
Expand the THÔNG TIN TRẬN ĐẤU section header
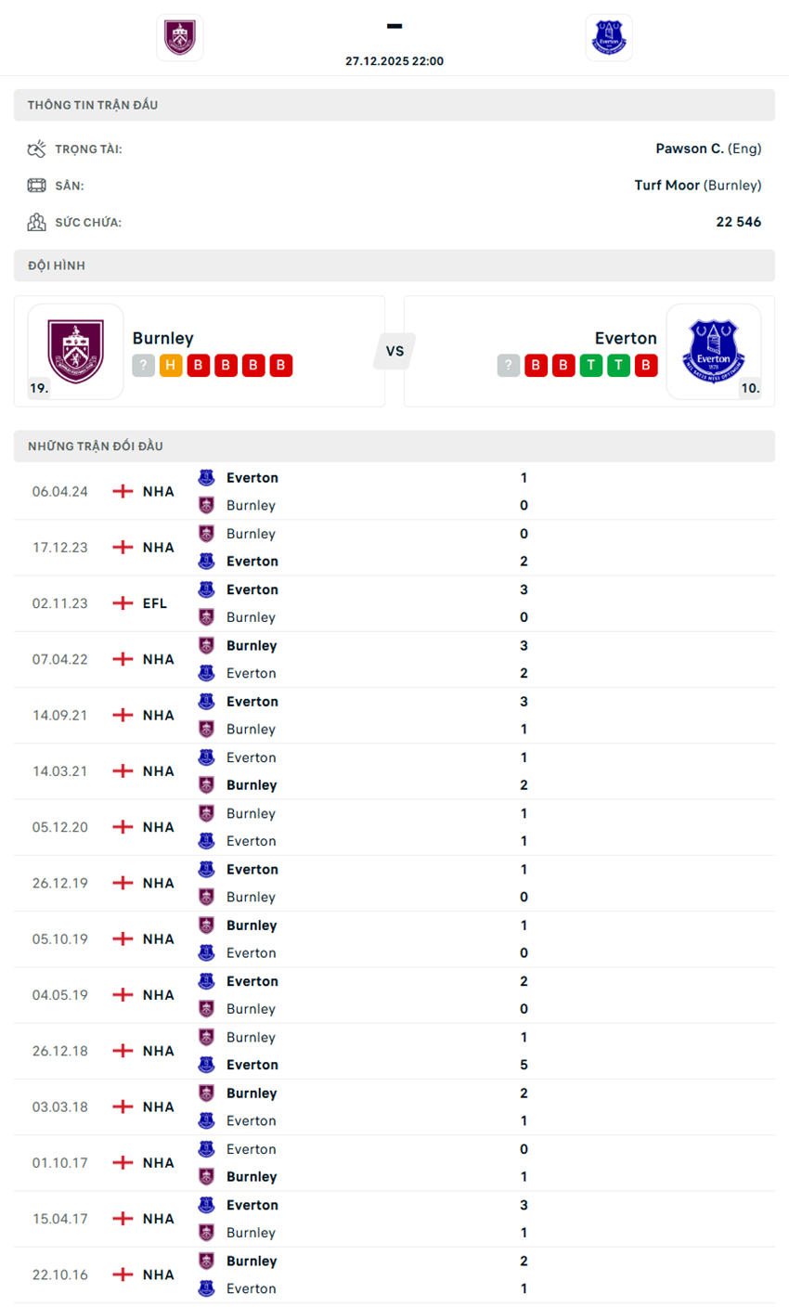point(394,105)
